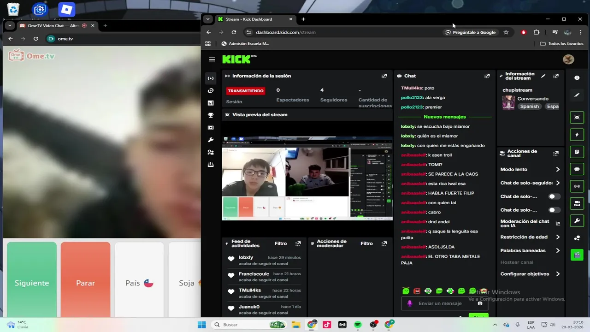Screen dimensions: 590x332
Task: Open Spotify from the taskbar
Action: coord(358,325)
